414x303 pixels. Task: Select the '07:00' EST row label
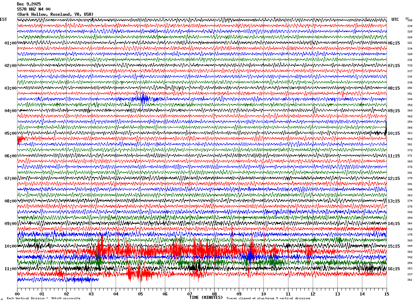(11, 179)
